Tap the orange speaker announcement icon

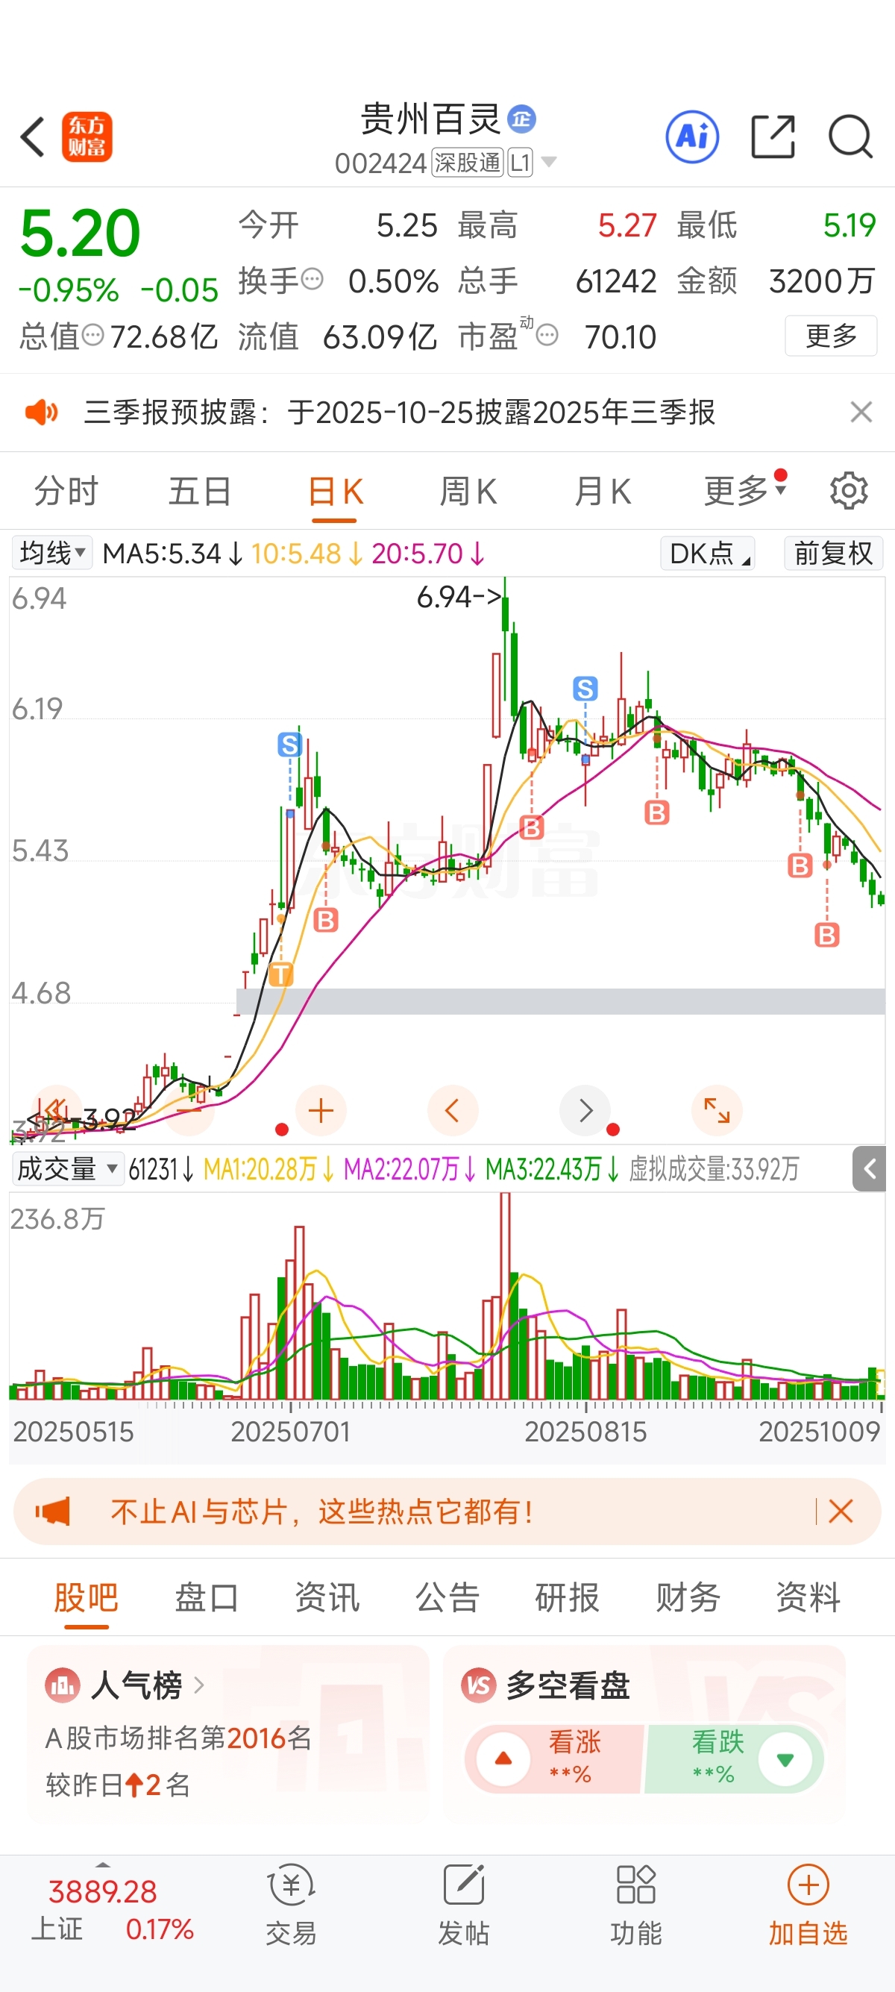(41, 412)
